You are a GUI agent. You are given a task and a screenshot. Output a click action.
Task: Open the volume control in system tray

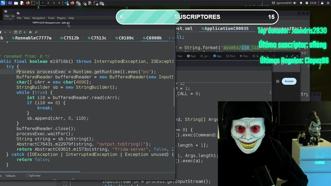295,3
